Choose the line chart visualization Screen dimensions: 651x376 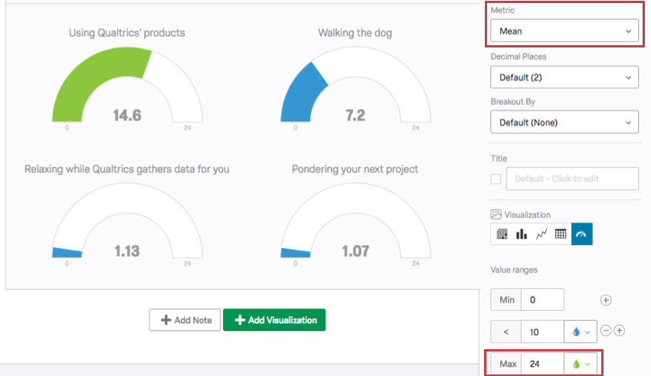pyautogui.click(x=541, y=234)
